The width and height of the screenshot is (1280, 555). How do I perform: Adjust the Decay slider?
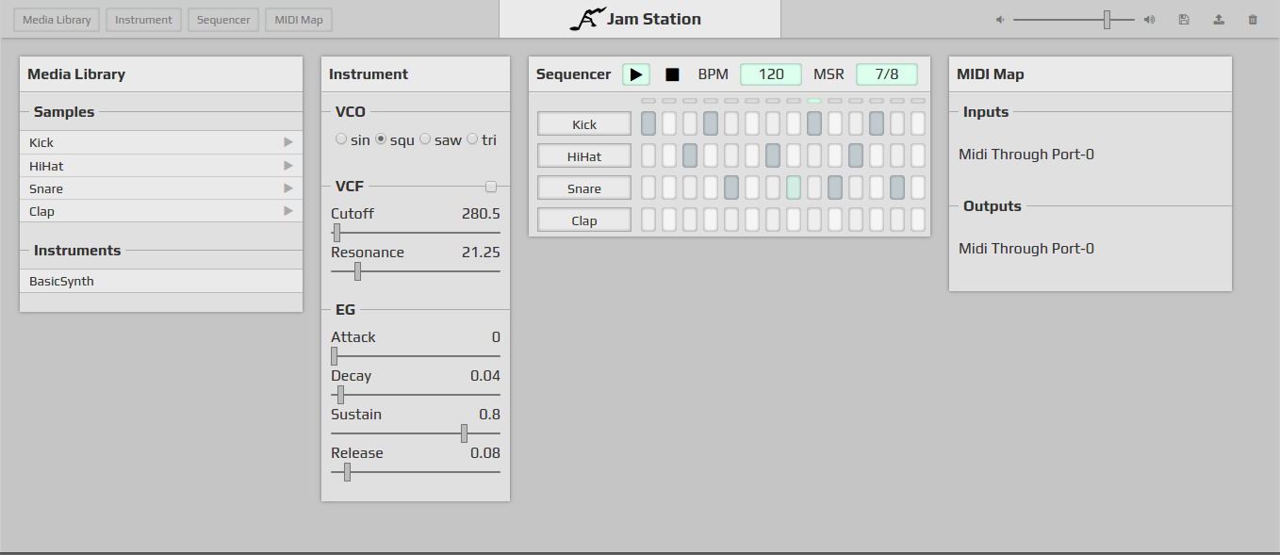point(416,395)
